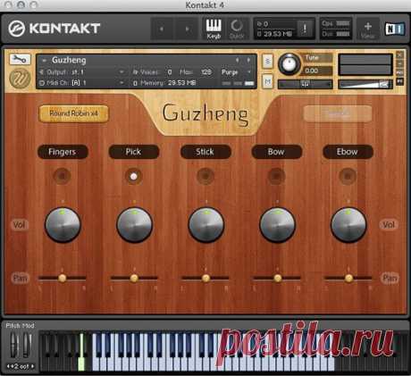The image size is (411, 376).
Task: Go to next instrument with header right arrow
Action: coord(187,29)
